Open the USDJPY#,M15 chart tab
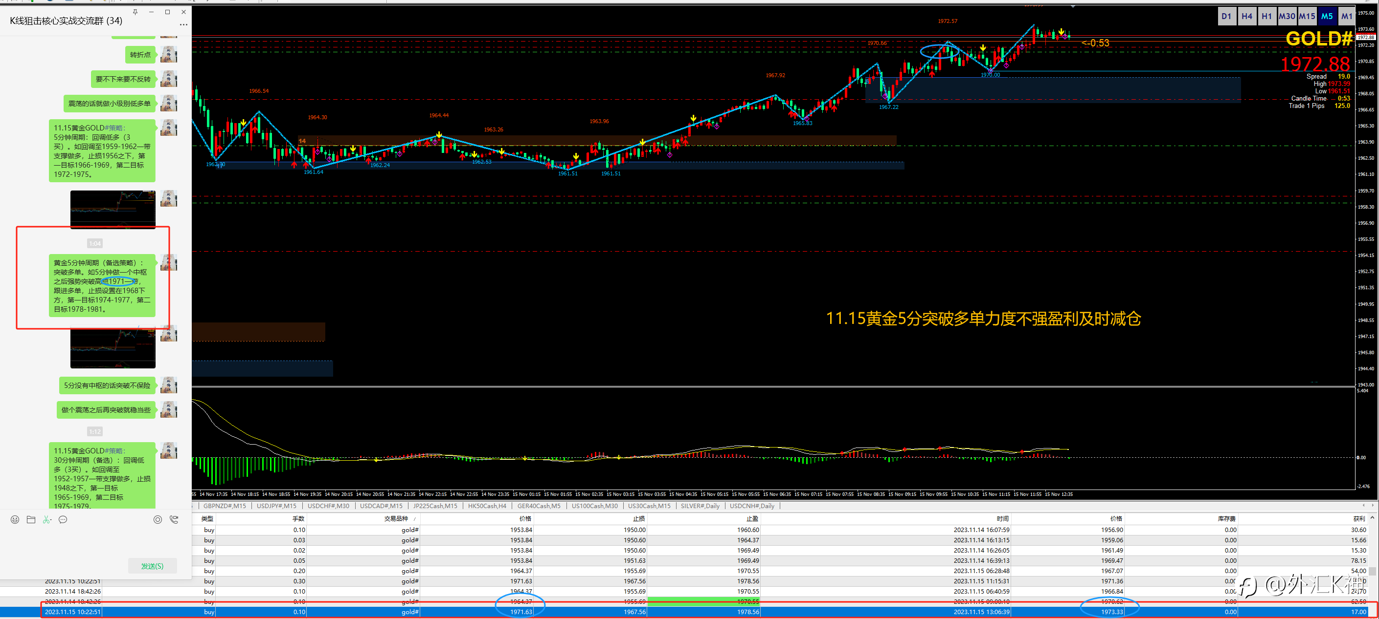This screenshot has height=619, width=1379. pyautogui.click(x=276, y=506)
